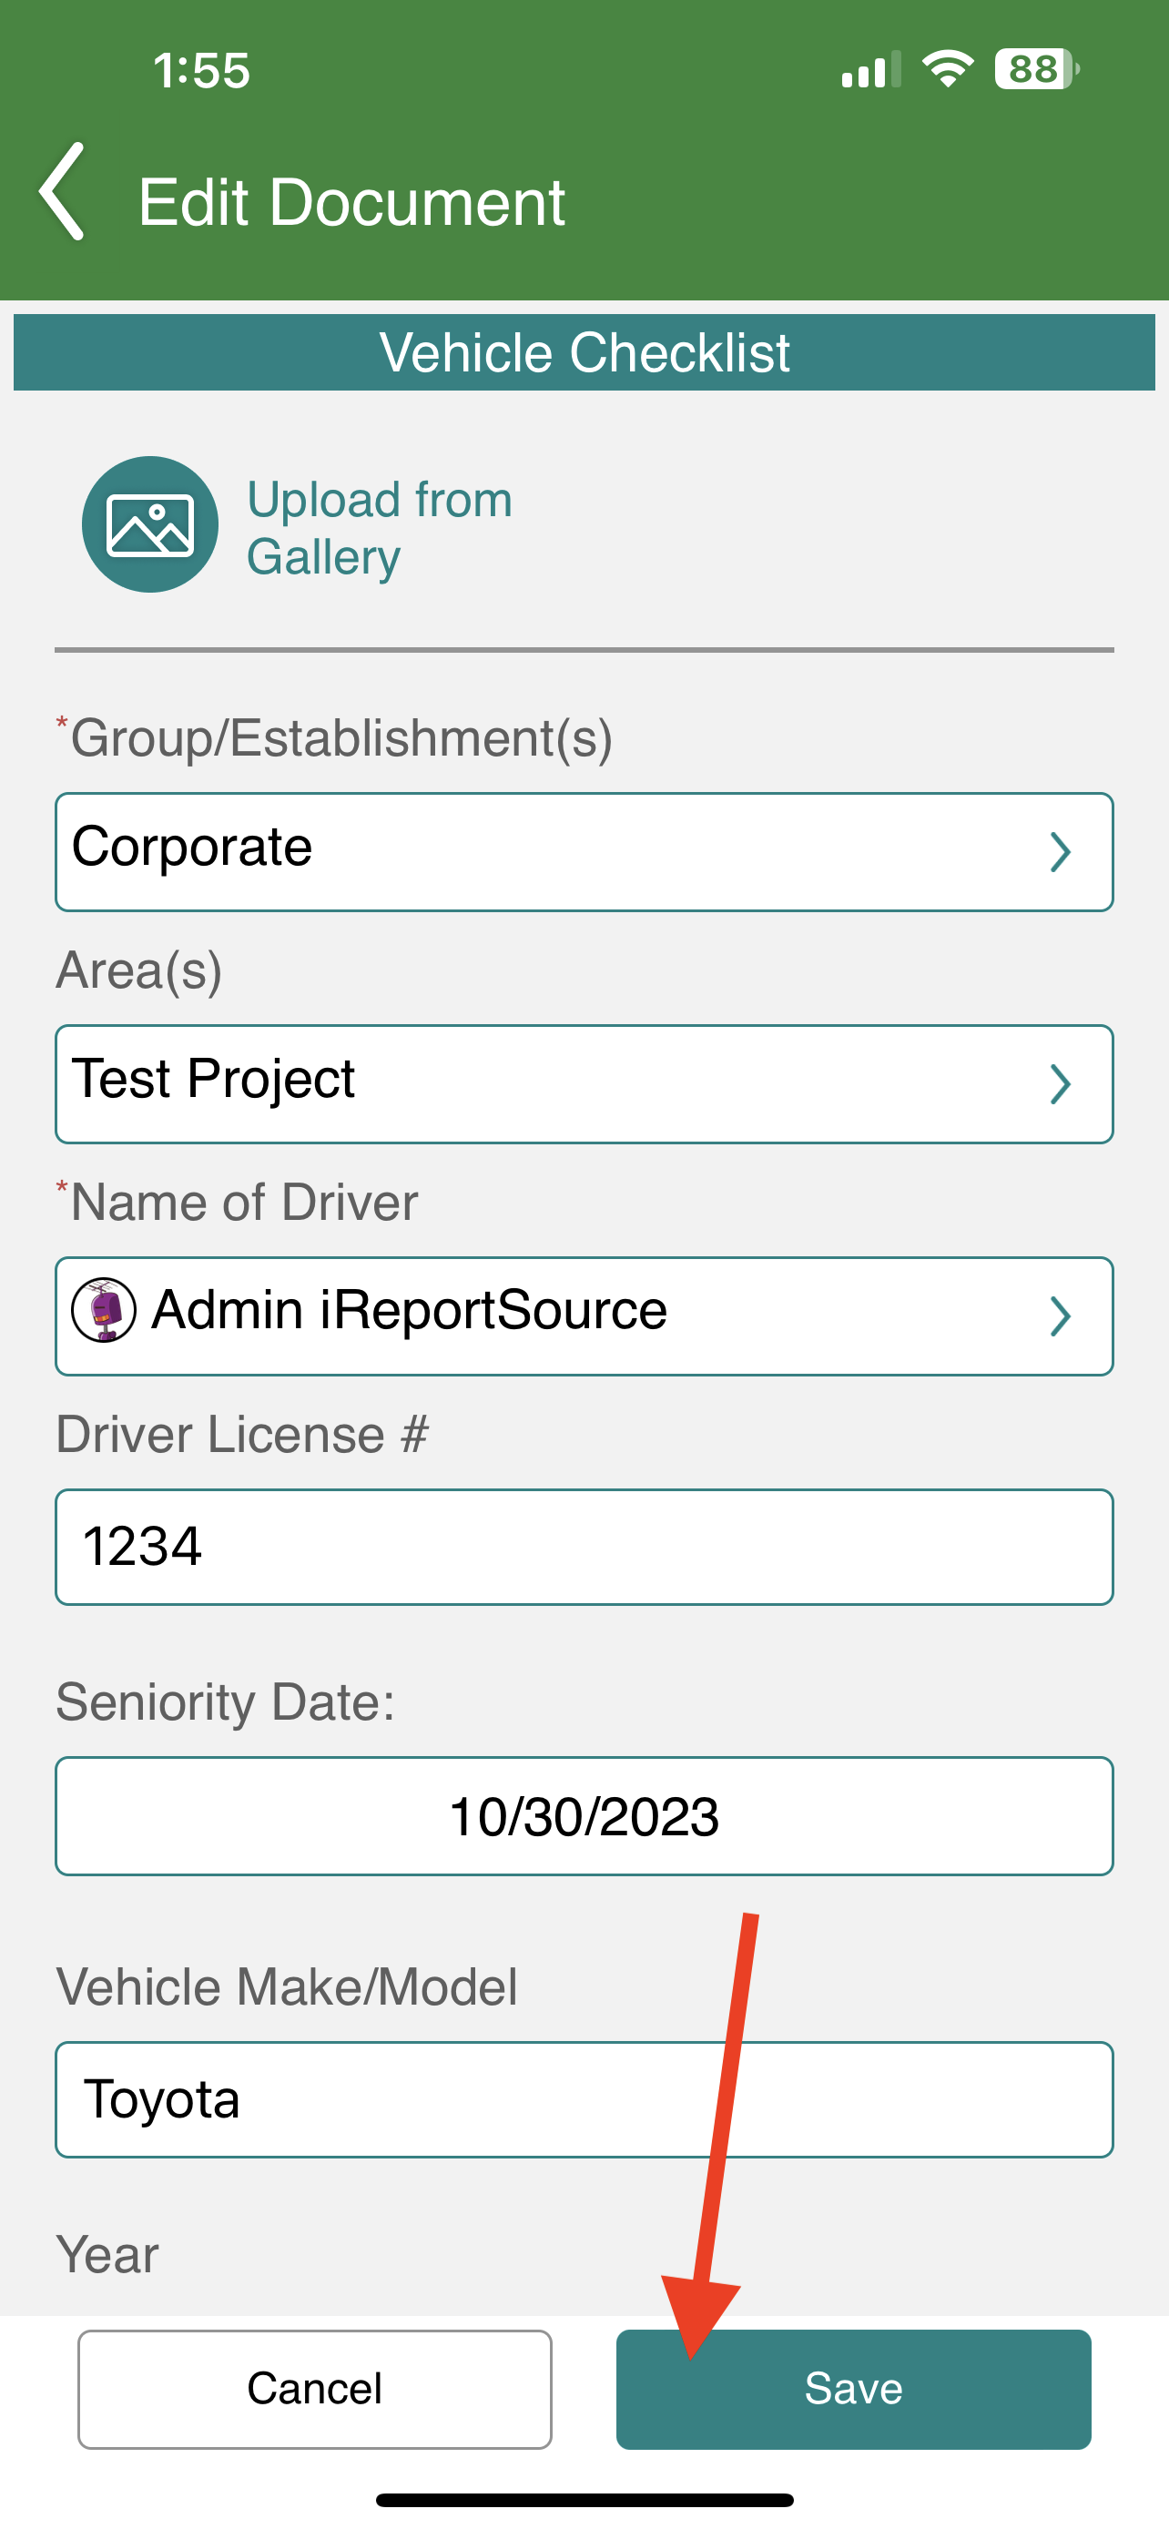
Task: Tap the Driver License # label
Action: 241,1435
